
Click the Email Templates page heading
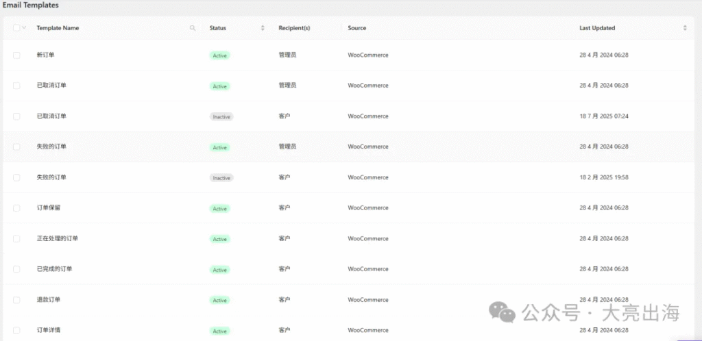30,5
